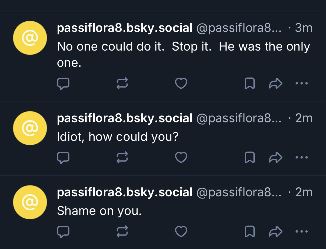Open more options for "No one could do it" post
The width and height of the screenshot is (326, 249).
302,84
